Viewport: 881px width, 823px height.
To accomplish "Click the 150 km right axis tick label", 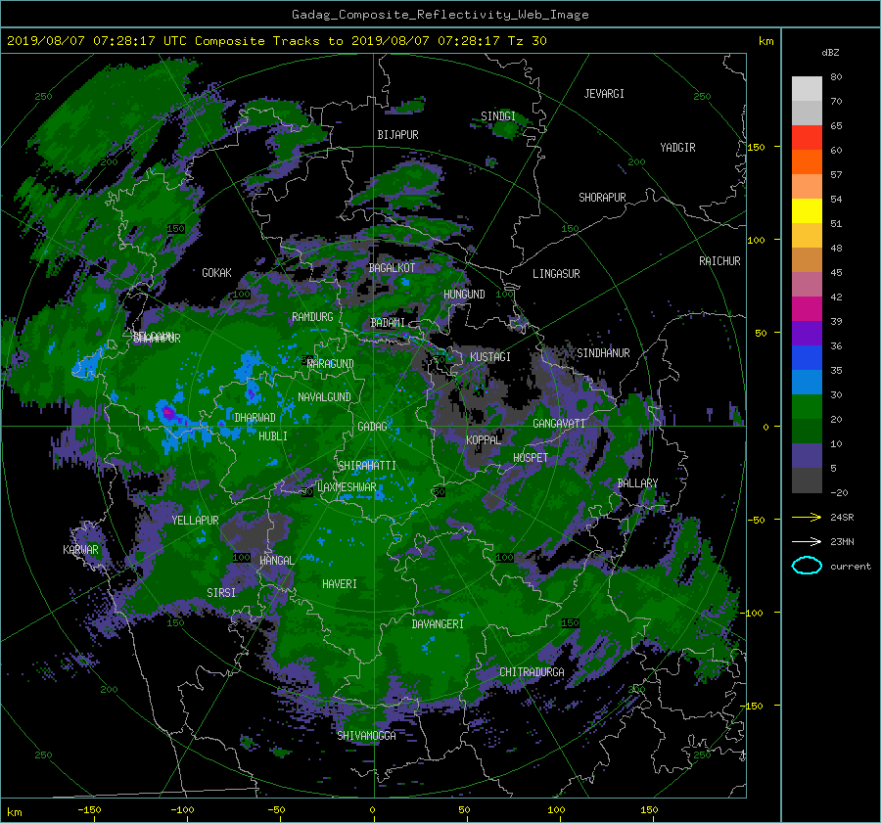I will point(756,147).
